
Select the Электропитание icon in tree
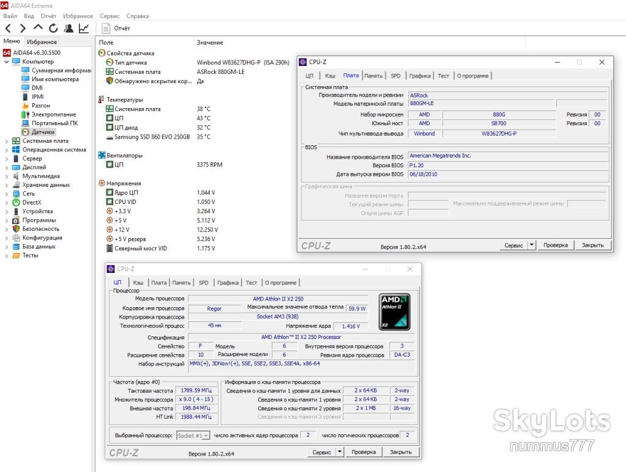point(26,114)
